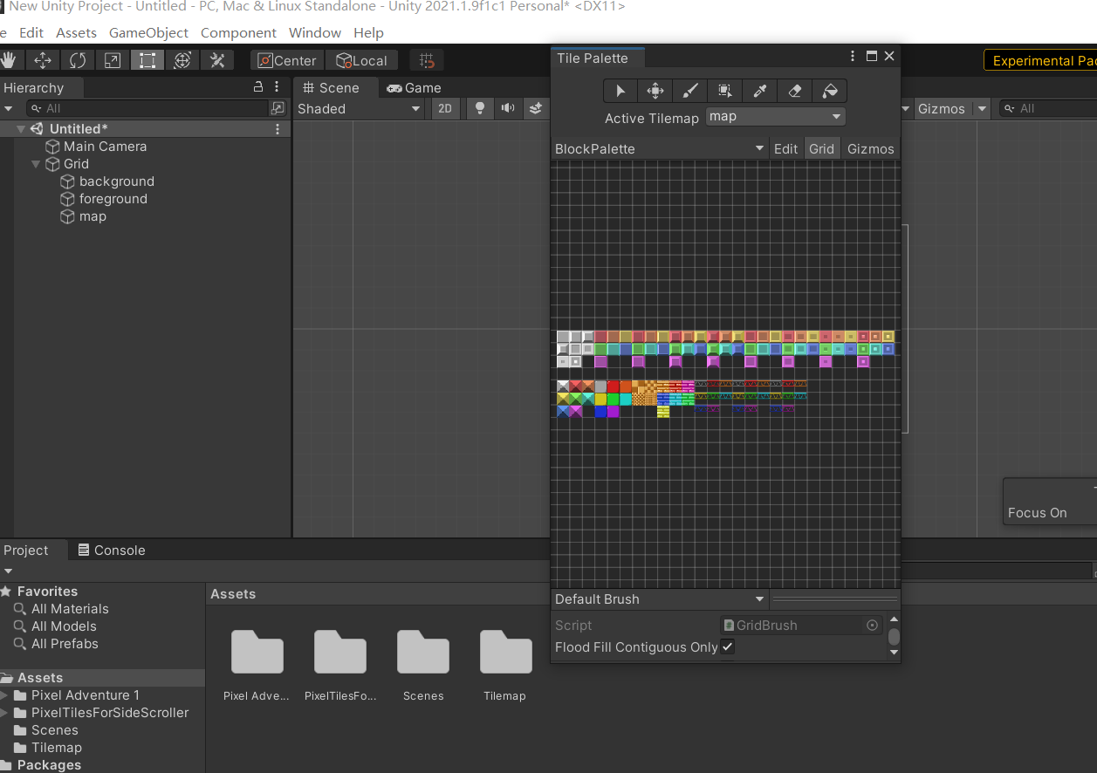Open the GameObject menu
Screen dimensions: 1097x773
point(148,32)
